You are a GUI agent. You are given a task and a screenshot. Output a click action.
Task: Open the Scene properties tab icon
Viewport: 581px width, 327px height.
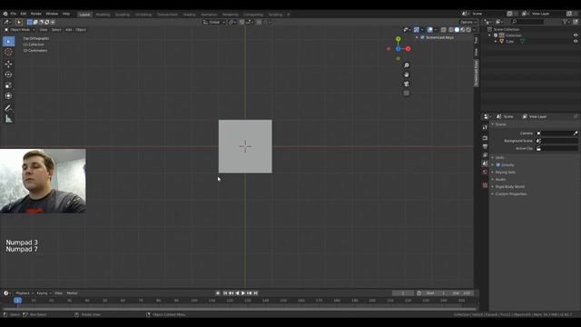tap(485, 163)
